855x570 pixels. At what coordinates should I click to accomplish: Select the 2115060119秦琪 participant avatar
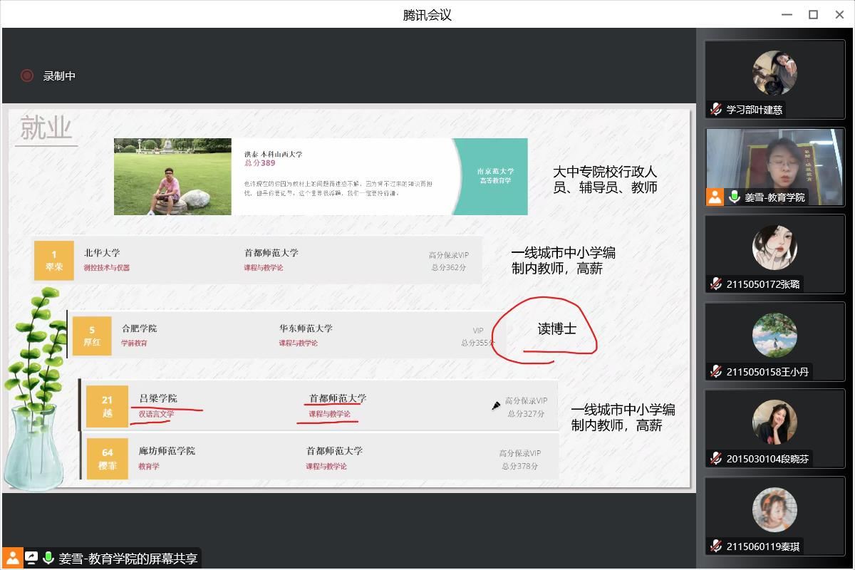pos(774,509)
